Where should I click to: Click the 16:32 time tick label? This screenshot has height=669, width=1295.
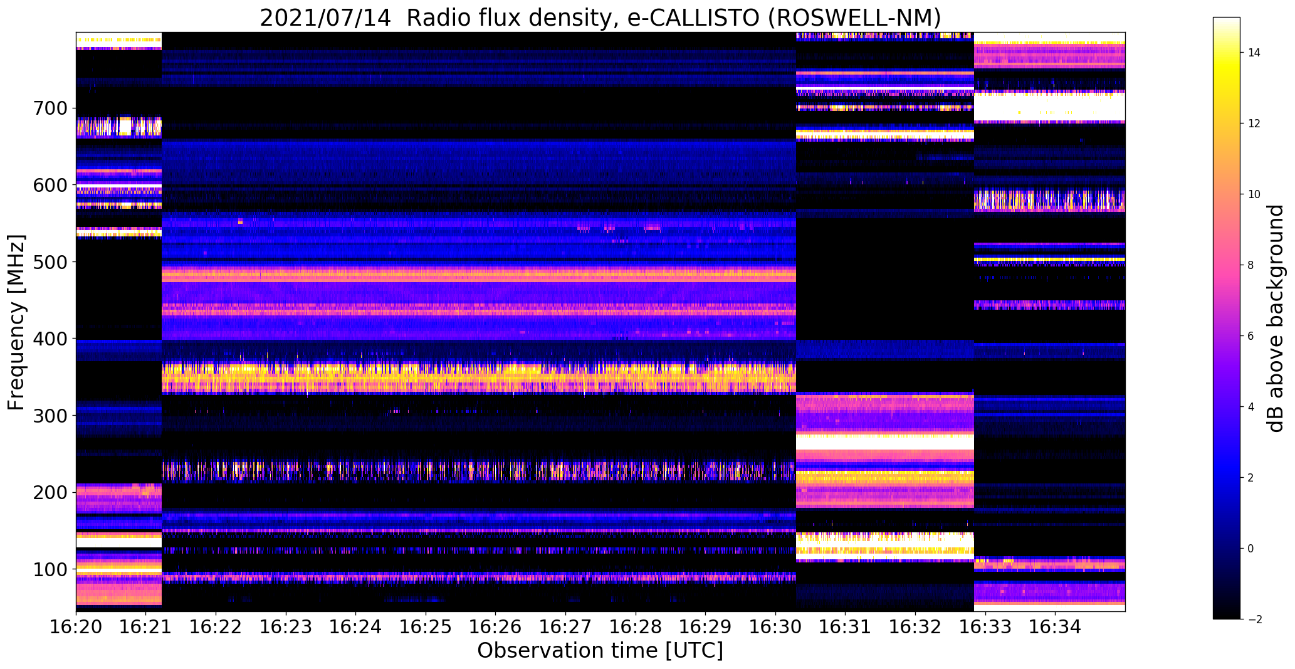916,627
